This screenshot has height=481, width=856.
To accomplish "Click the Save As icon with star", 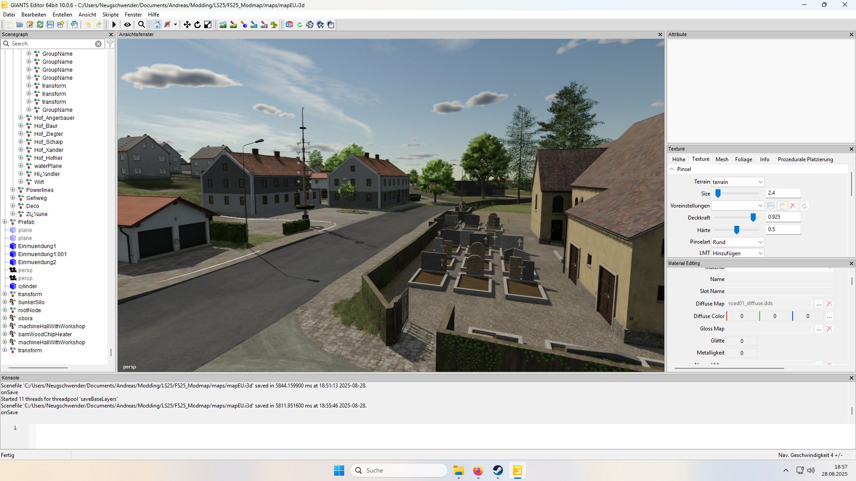I will click(61, 24).
